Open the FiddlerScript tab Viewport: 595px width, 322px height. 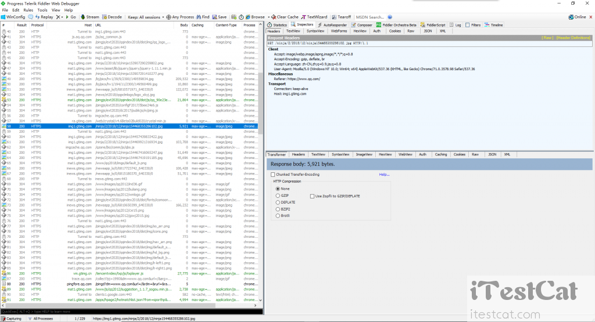pyautogui.click(x=433, y=25)
